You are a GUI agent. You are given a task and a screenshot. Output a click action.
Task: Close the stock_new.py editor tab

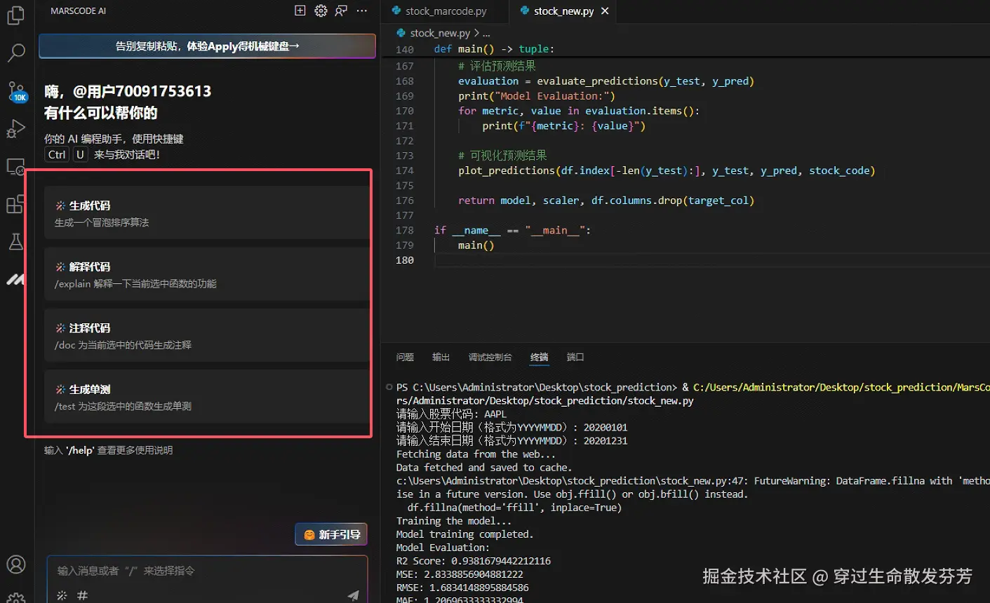pyautogui.click(x=605, y=11)
